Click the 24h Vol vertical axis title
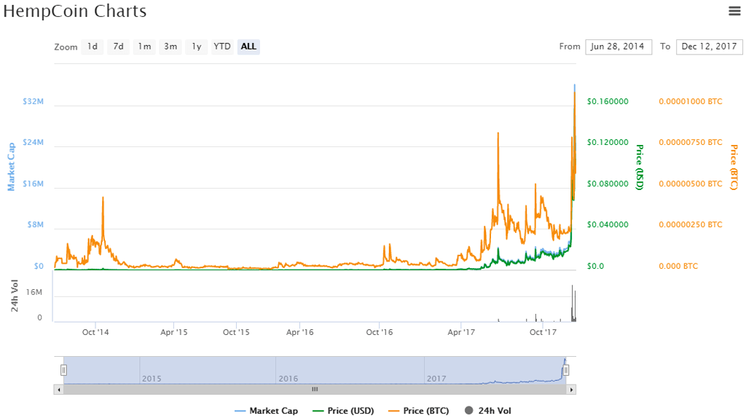This screenshot has width=746, height=418. (x=15, y=296)
